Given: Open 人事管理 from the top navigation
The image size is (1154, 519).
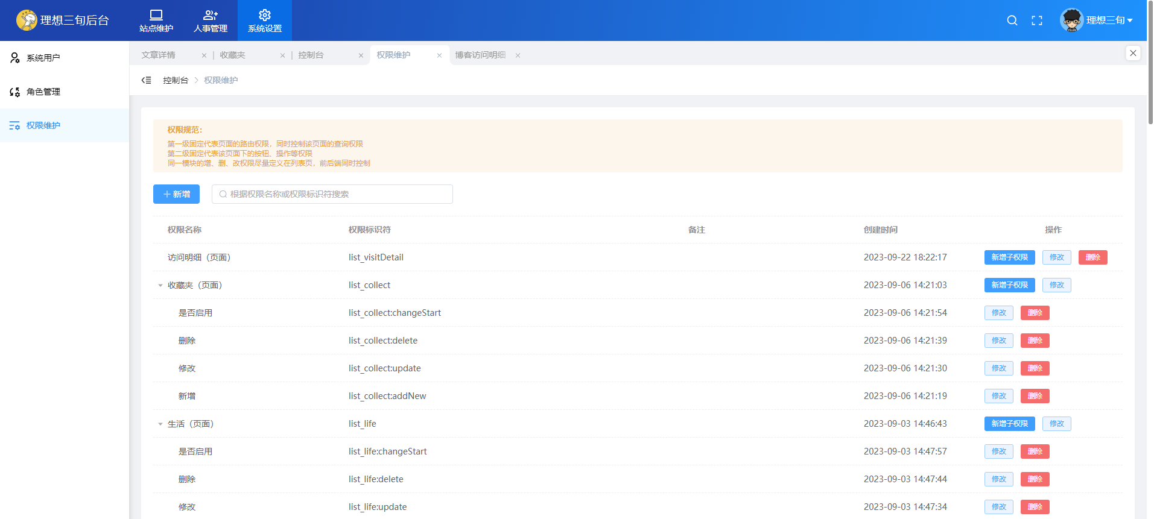Looking at the screenshot, I should (x=211, y=20).
